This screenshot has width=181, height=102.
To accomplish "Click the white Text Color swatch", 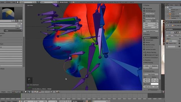I will point(154,84).
